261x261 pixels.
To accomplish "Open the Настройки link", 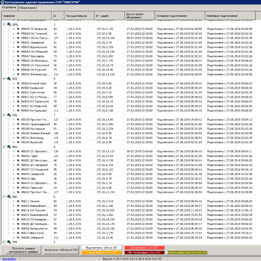I will 9,259.
